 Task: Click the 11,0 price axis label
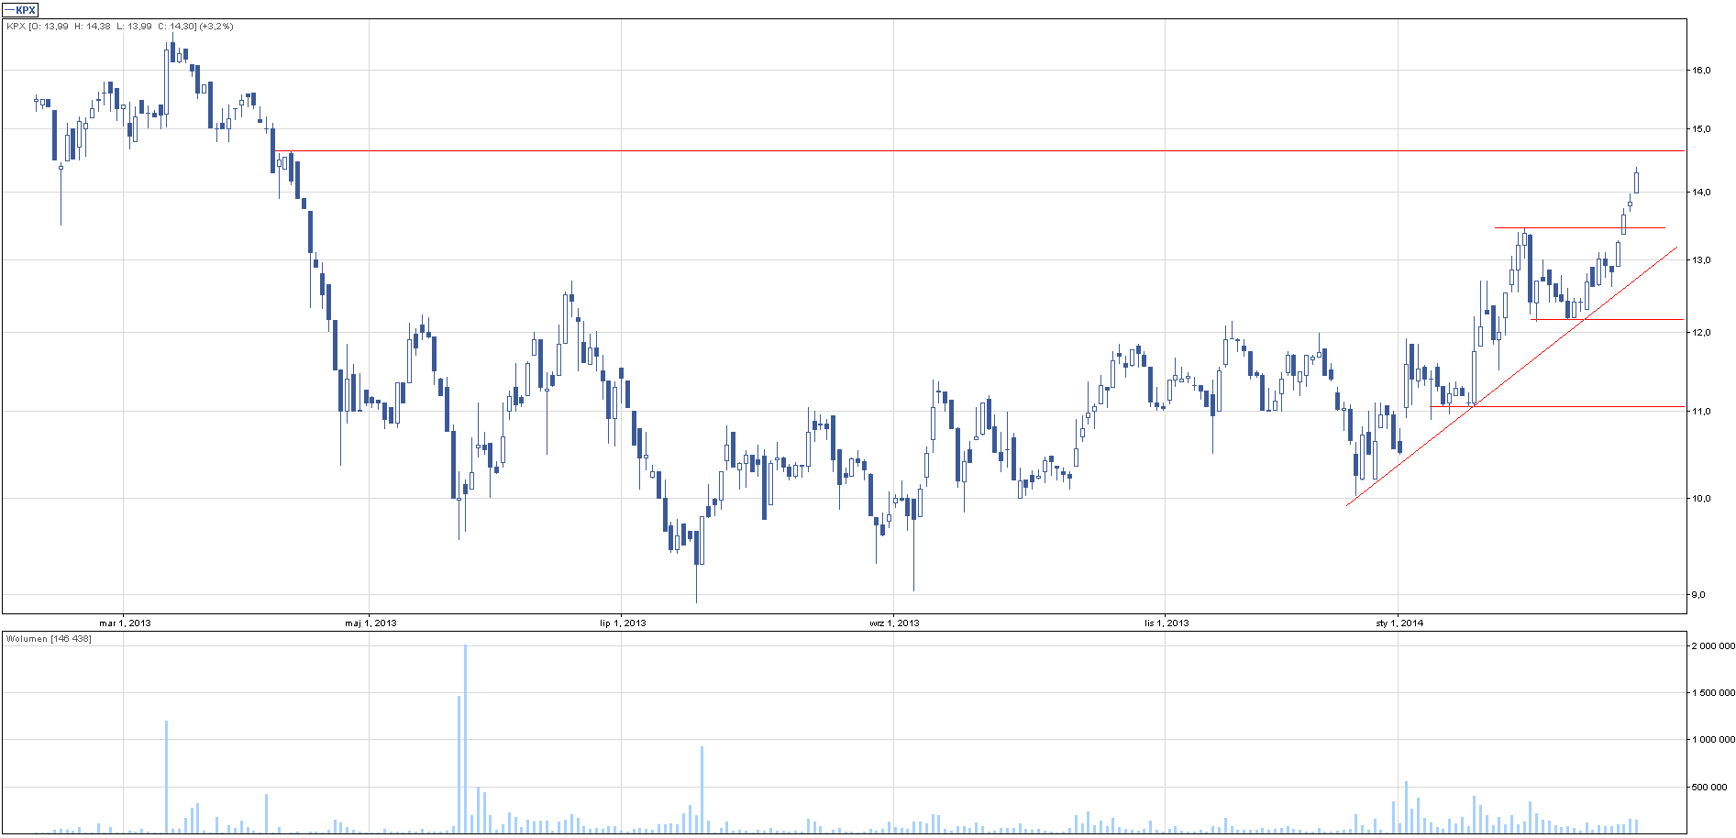pyautogui.click(x=1701, y=412)
